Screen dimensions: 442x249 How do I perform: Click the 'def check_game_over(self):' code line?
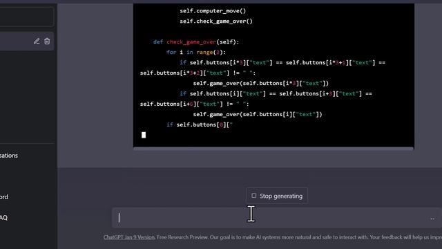196,42
